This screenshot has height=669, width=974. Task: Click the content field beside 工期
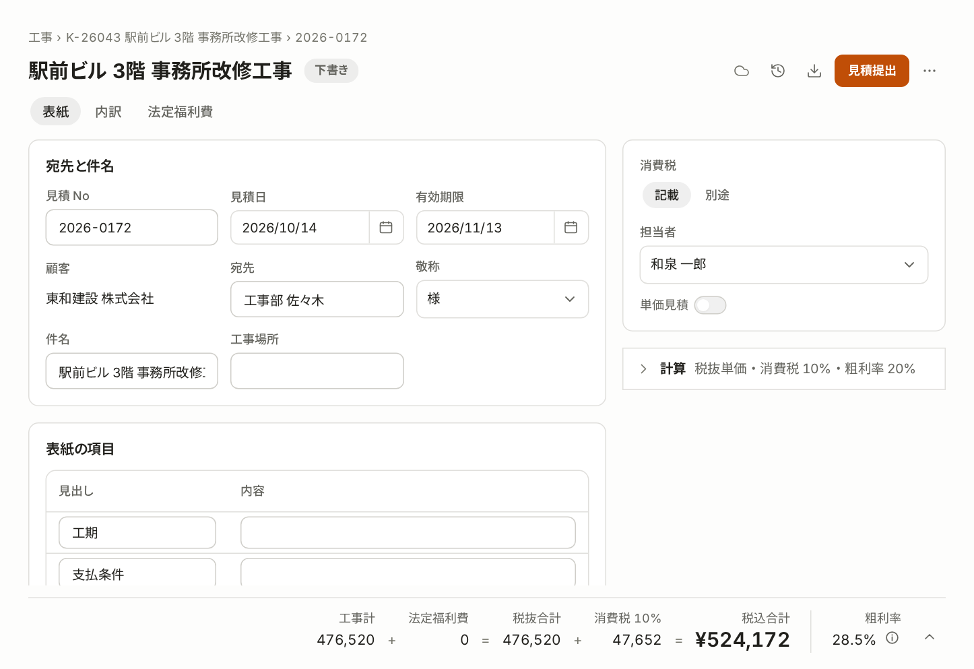(x=408, y=533)
